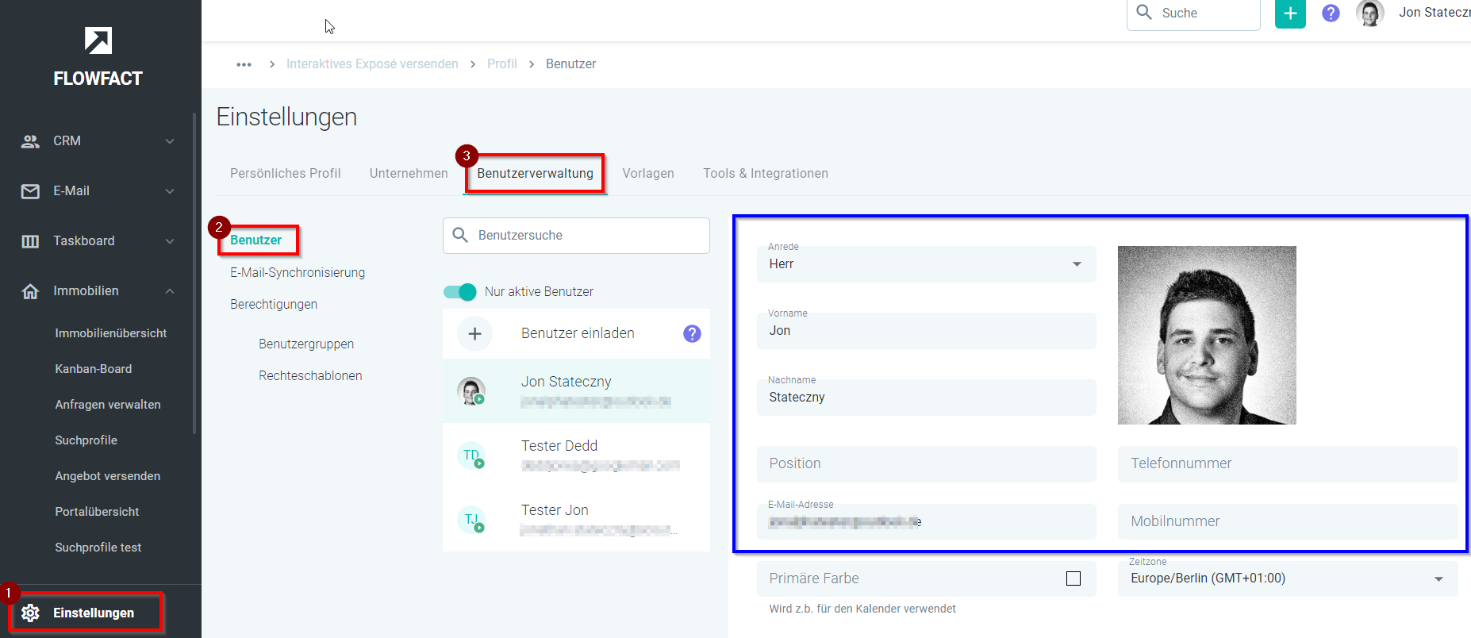Open breadcrumb ellipsis menu
The height and width of the screenshot is (638, 1471).
tap(244, 64)
